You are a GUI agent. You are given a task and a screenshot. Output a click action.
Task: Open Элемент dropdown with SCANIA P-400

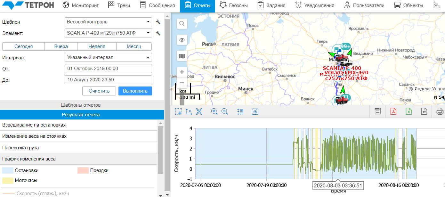[108, 33]
